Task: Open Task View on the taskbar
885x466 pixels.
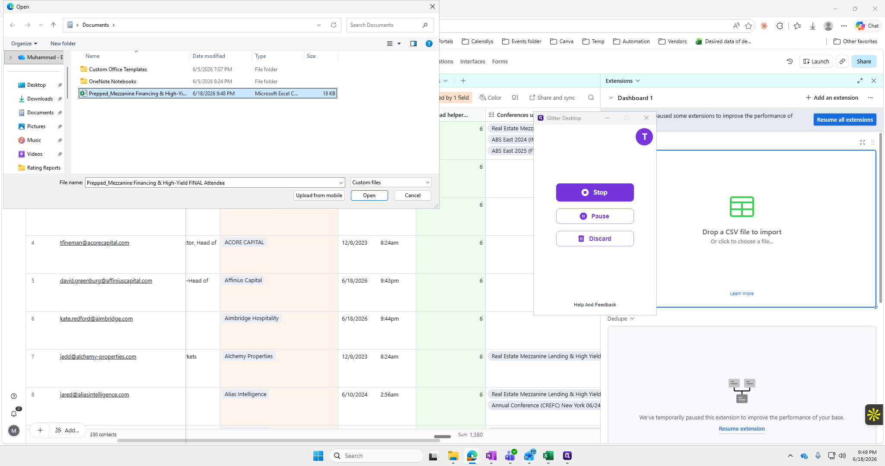Action: coord(433,456)
